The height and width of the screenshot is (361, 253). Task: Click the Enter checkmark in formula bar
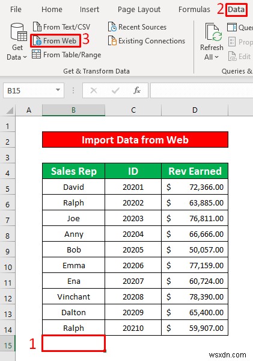tap(115, 90)
